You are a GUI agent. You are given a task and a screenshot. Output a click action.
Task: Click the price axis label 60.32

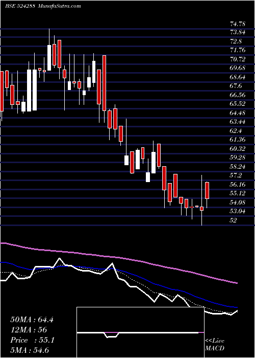(238, 149)
